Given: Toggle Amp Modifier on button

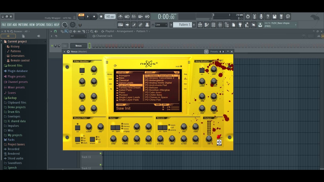Looking at the screenshot, I should coord(202,70).
